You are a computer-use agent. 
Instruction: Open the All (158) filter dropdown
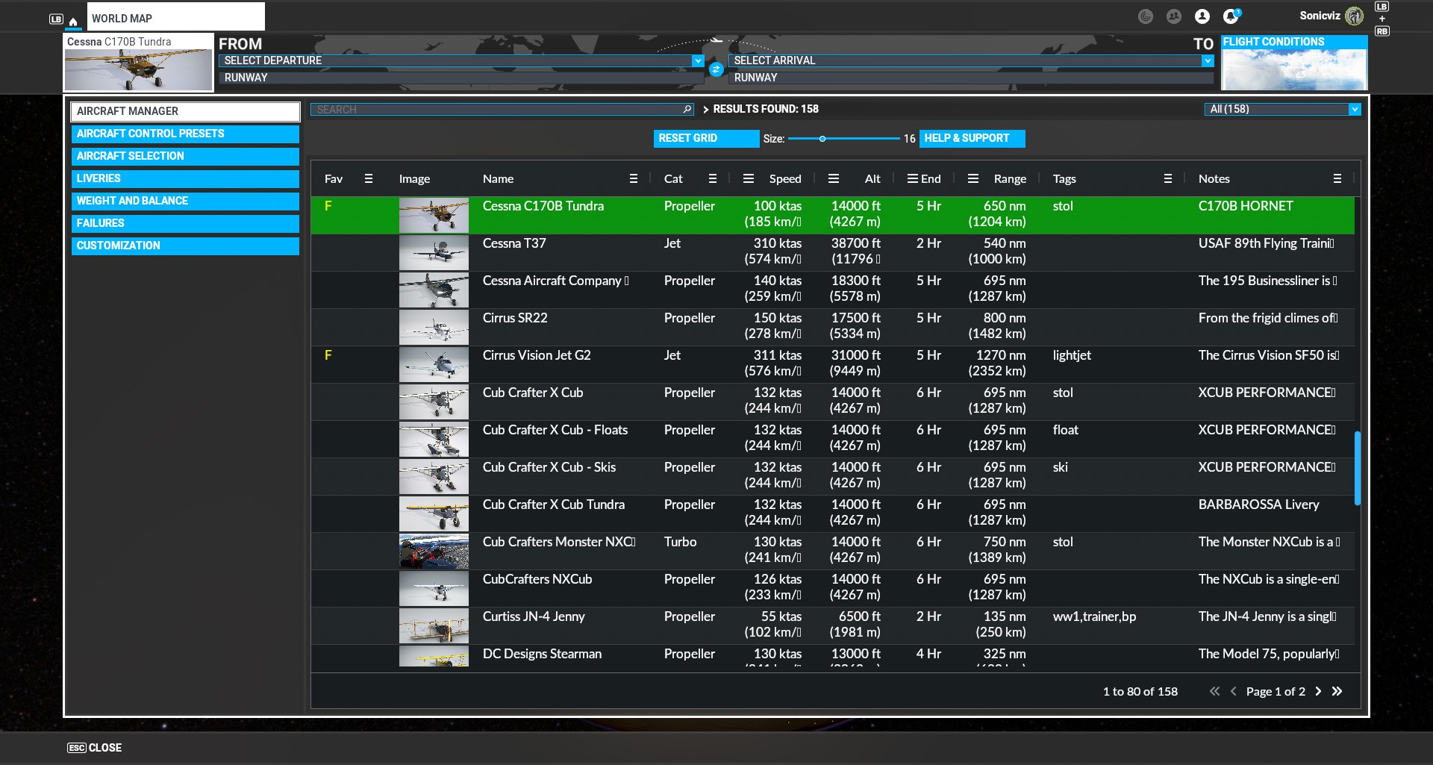pyautogui.click(x=1282, y=109)
